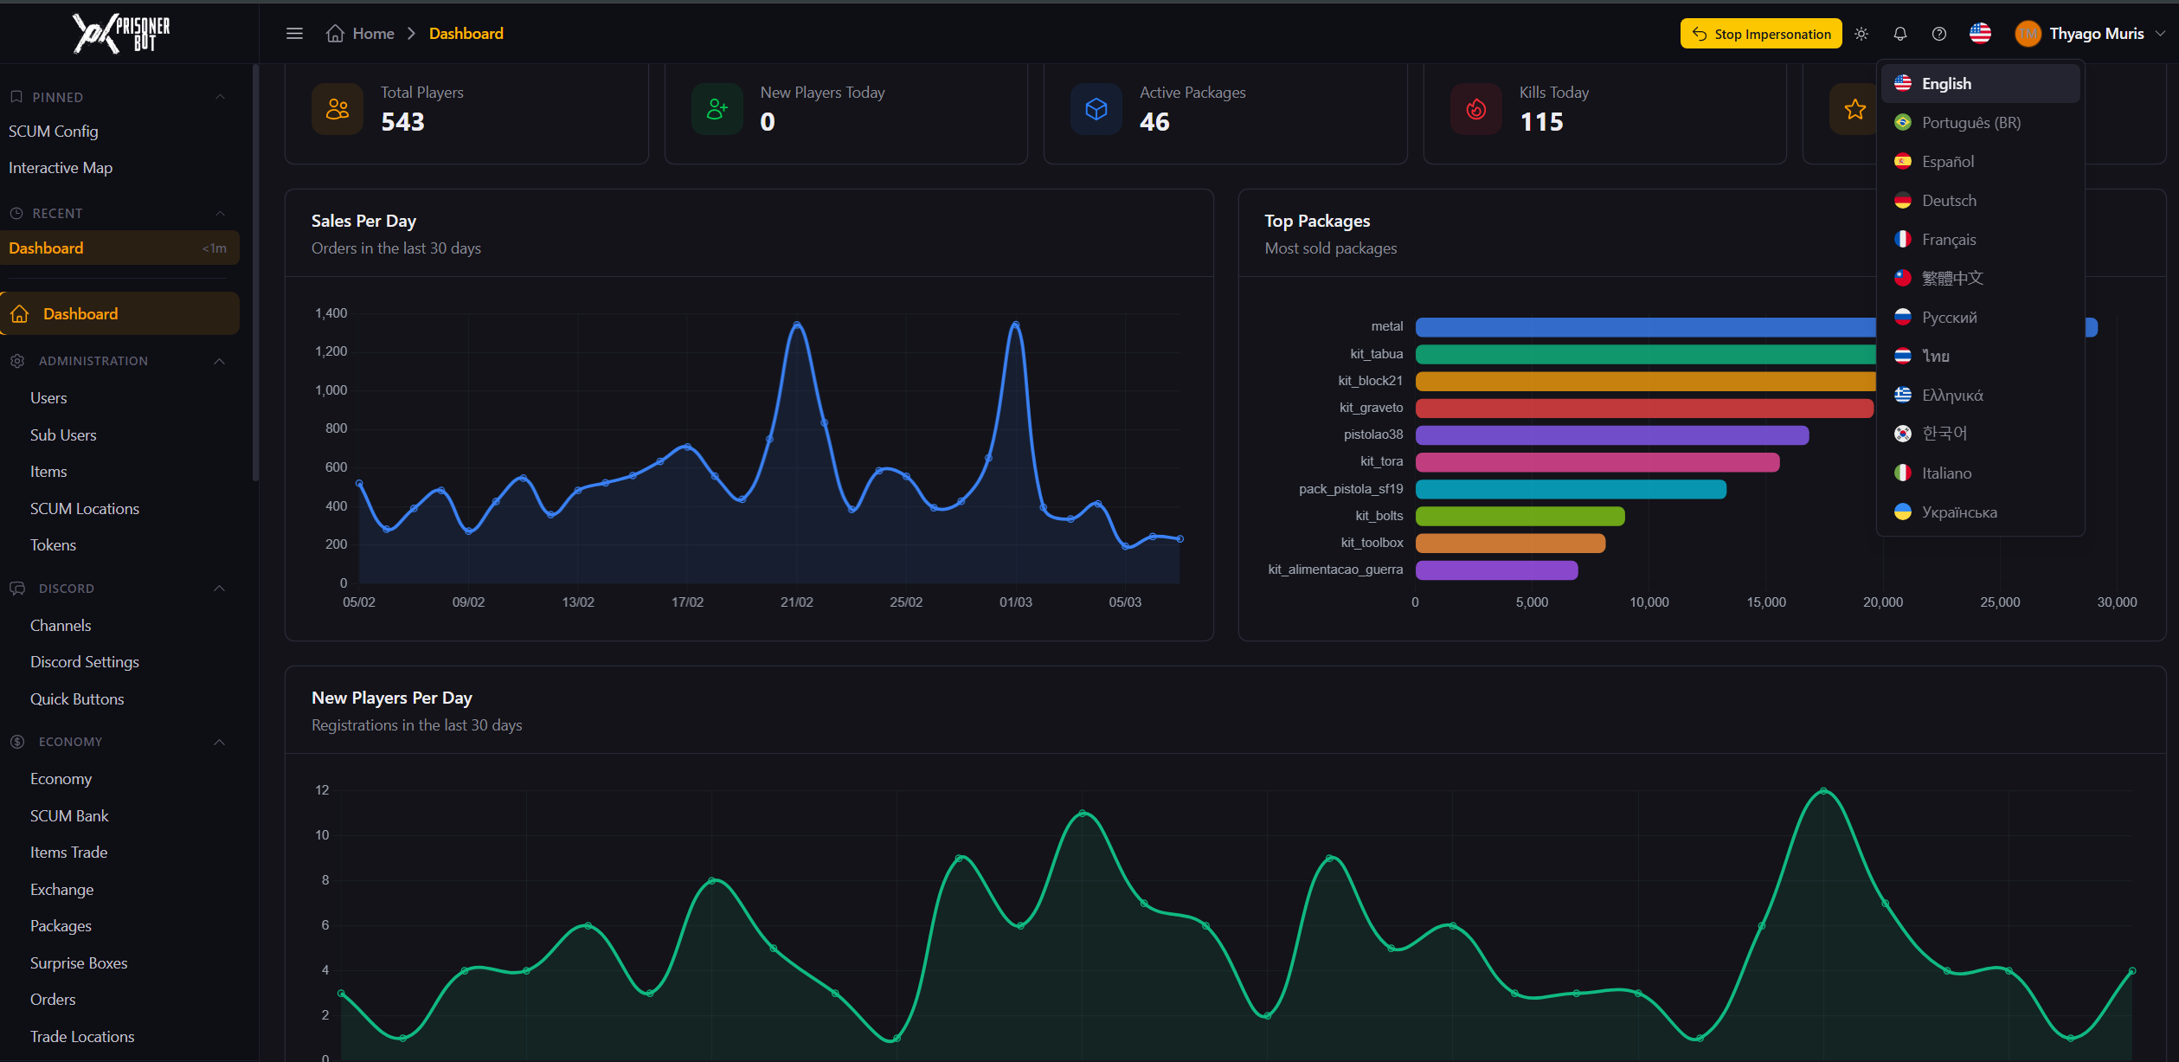Click the Active Packages cube icon
The image size is (2179, 1062).
(x=1096, y=109)
